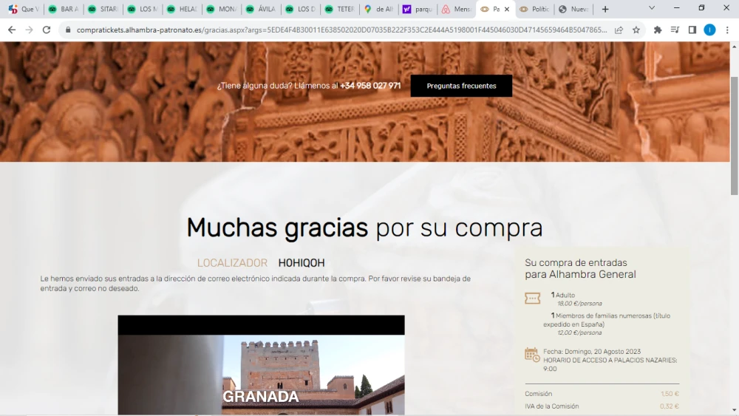
Task: Reload the page with the refresh icon
Action: click(47, 30)
